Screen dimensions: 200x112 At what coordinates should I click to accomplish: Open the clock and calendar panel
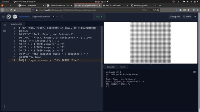[x=100, y=2]
